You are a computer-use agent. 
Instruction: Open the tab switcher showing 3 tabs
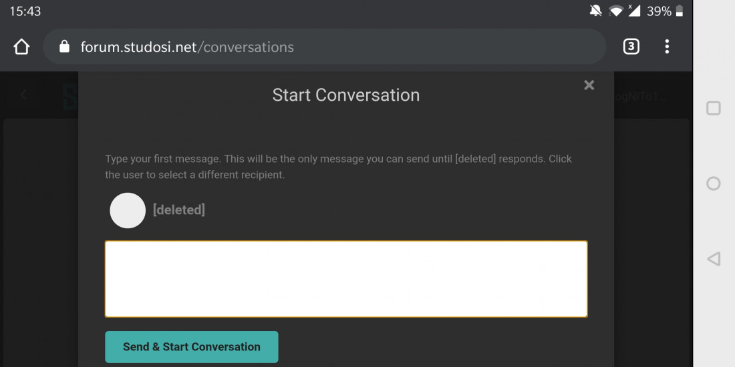[x=631, y=46]
